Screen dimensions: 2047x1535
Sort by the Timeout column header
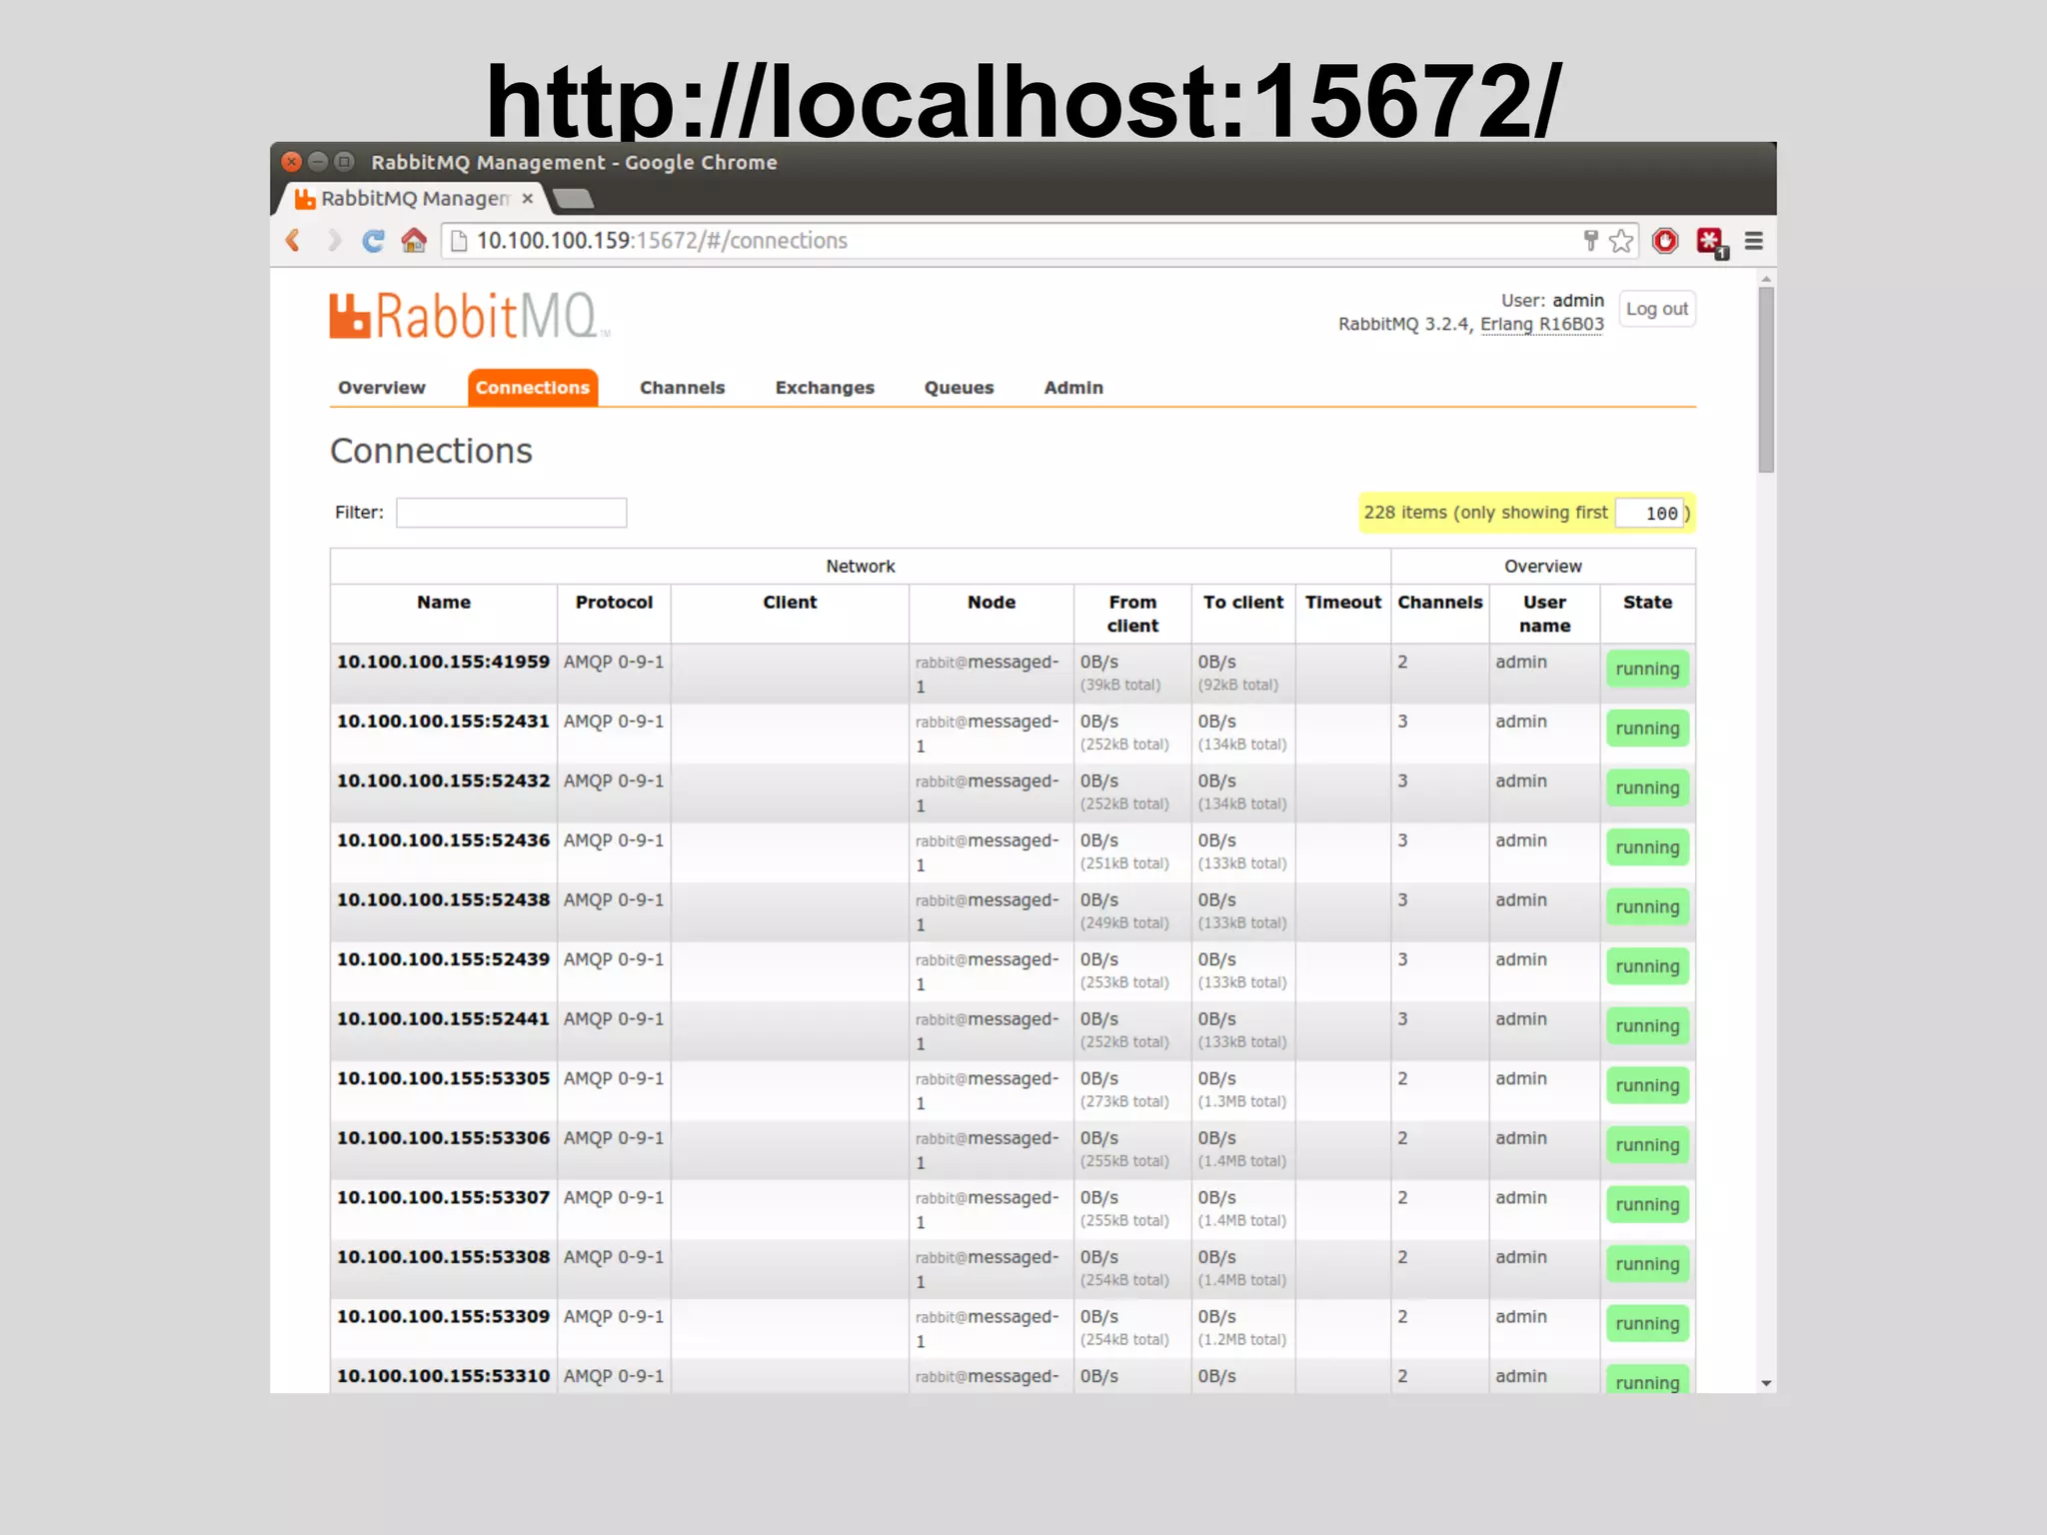pos(1343,603)
